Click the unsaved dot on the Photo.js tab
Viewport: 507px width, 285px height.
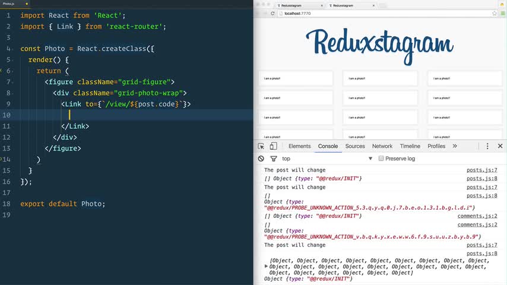tap(27, 4)
